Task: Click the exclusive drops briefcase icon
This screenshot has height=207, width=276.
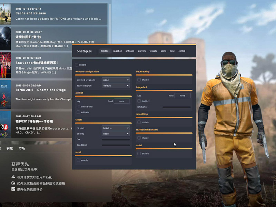Action: tap(13, 183)
